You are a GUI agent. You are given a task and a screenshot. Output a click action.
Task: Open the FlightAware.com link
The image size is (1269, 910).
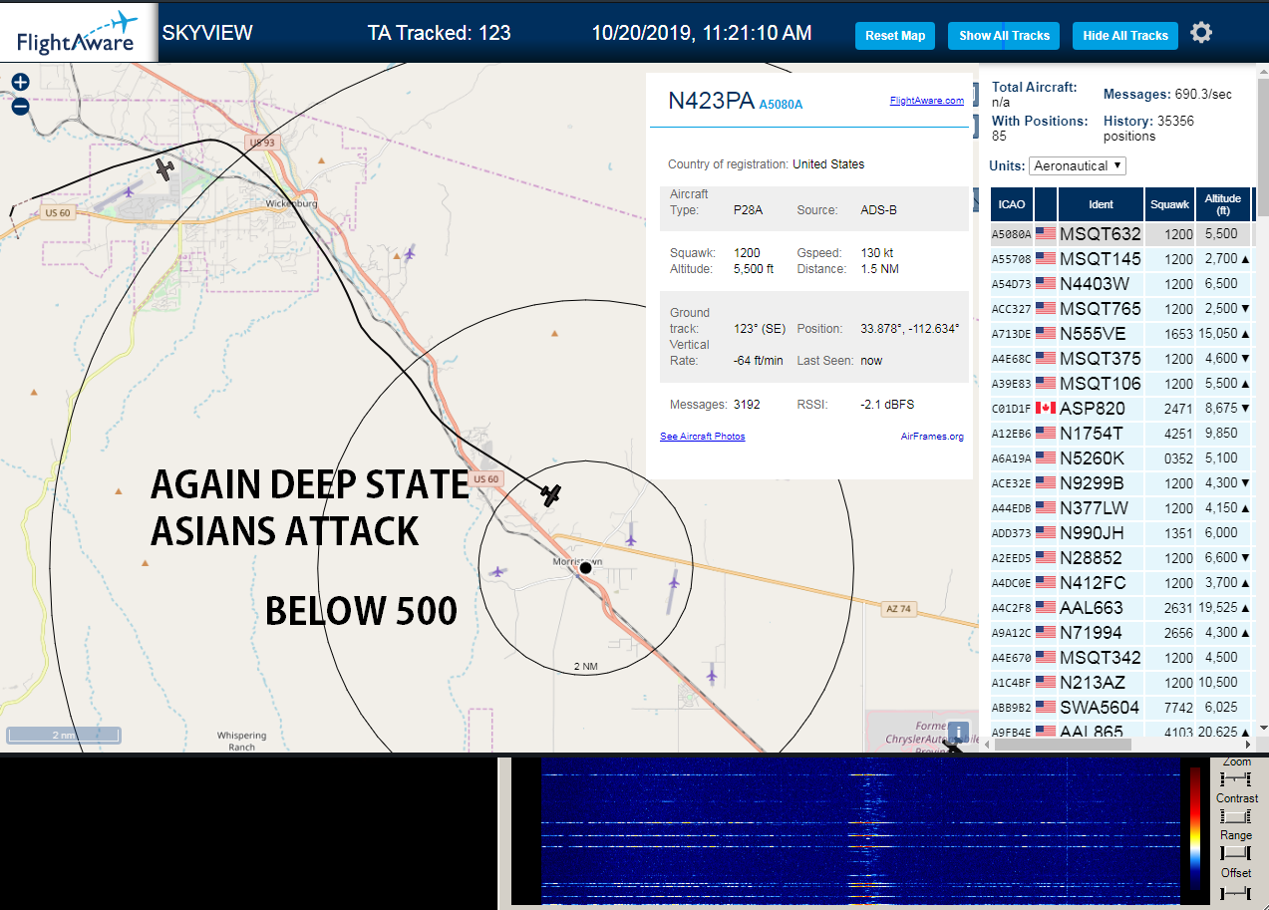click(926, 101)
